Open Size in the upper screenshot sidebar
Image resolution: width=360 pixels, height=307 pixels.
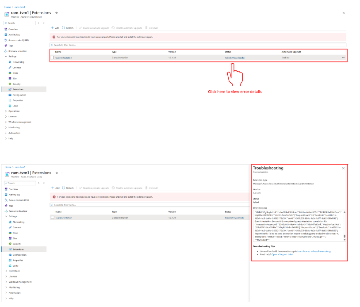click(15, 79)
